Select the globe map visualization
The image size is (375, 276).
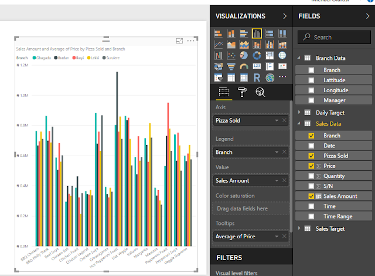[282, 56]
